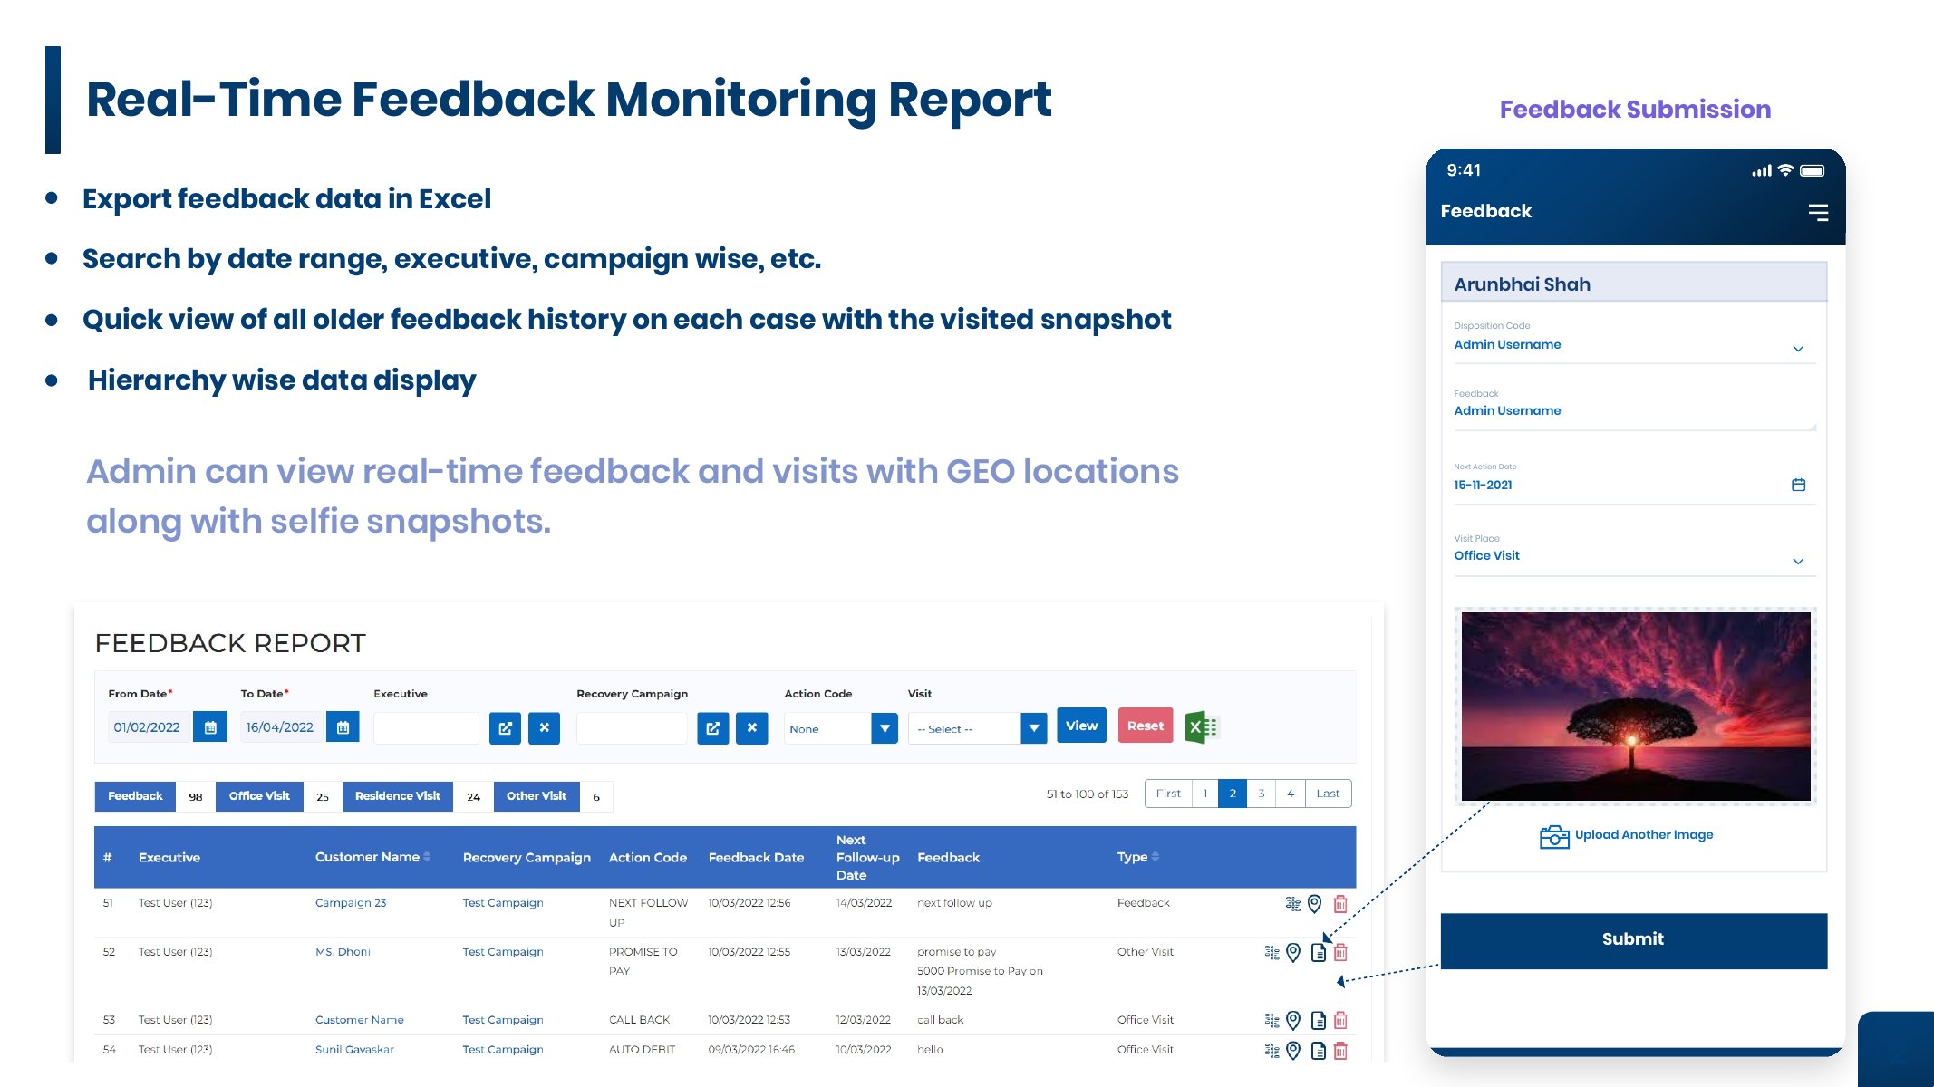Click the To Date input field
Image resolution: width=1934 pixels, height=1087 pixels.
(x=282, y=727)
